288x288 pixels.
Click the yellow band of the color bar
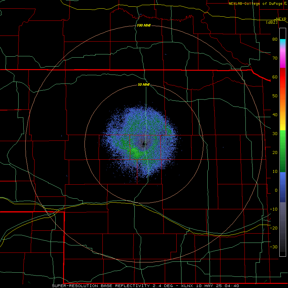click(x=283, y=127)
